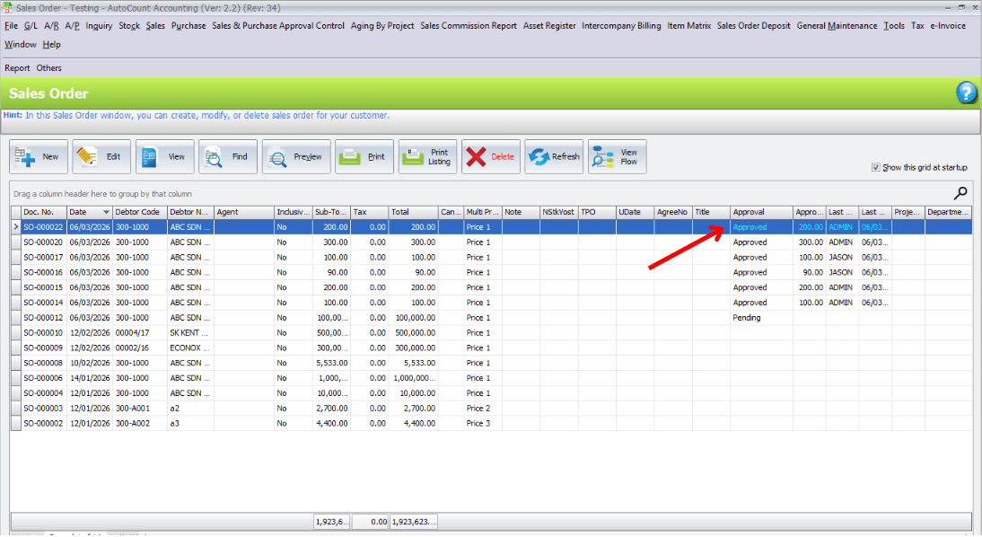
Task: Click the Debtor Code column header
Action: pyautogui.click(x=138, y=213)
